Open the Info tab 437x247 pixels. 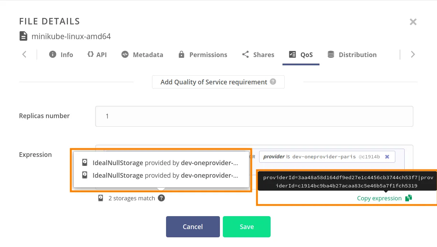(x=61, y=55)
